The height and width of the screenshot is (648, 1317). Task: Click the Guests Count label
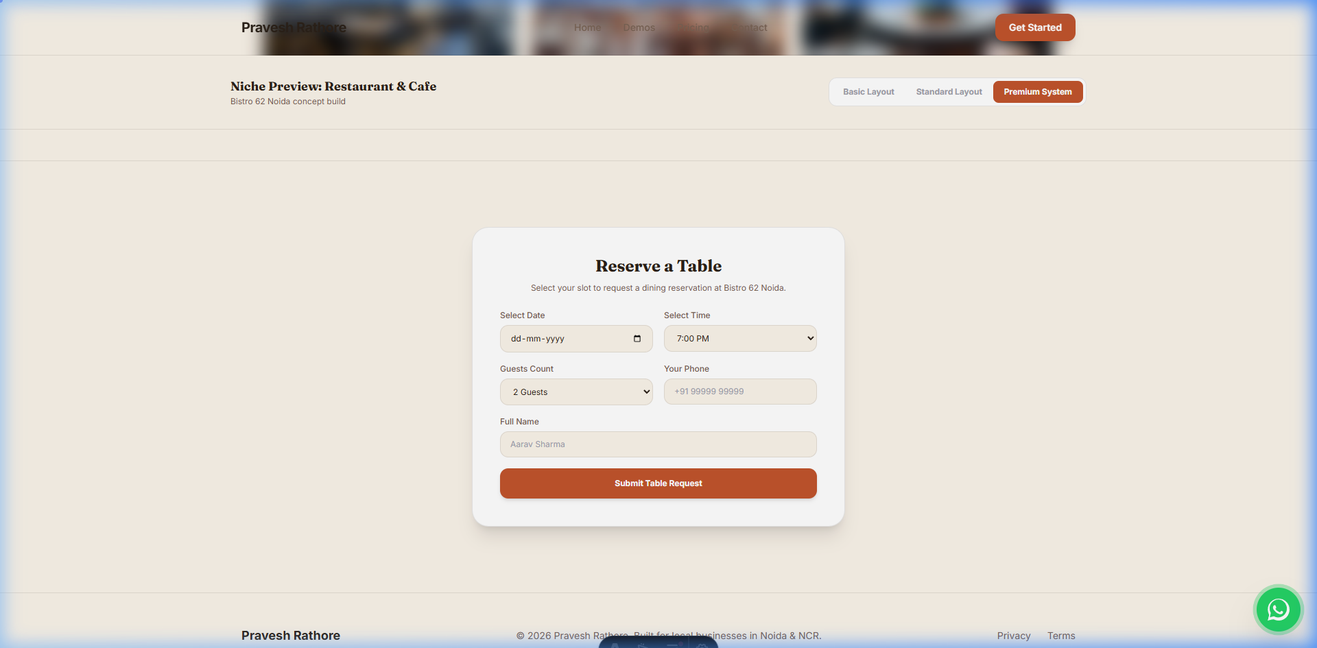coord(527,369)
